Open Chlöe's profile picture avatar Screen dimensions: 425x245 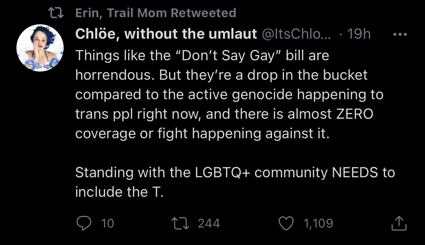click(x=40, y=48)
